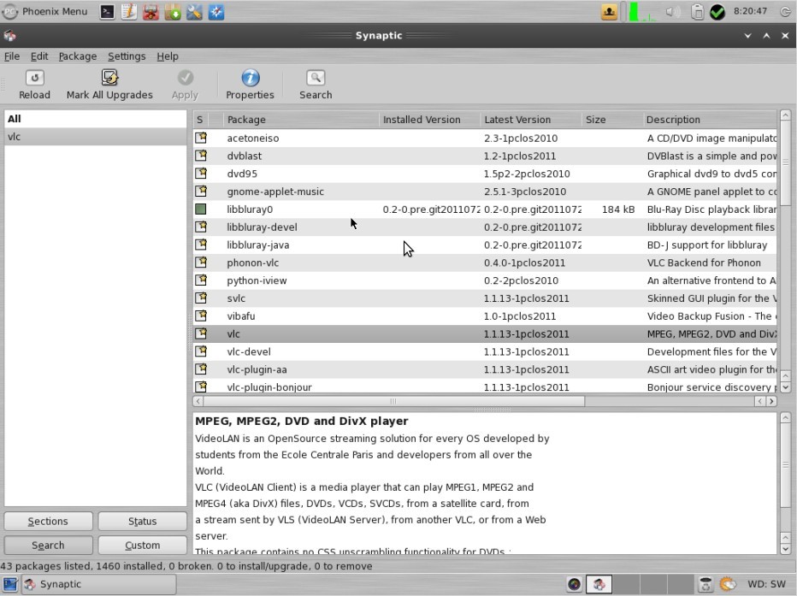The height and width of the screenshot is (596, 797).
Task: Click the logout power icon in panel
Action: click(785, 12)
